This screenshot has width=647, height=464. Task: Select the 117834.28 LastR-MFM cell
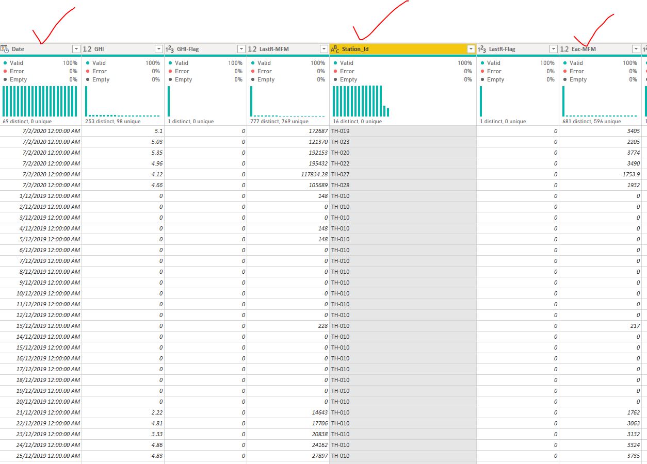[288, 174]
